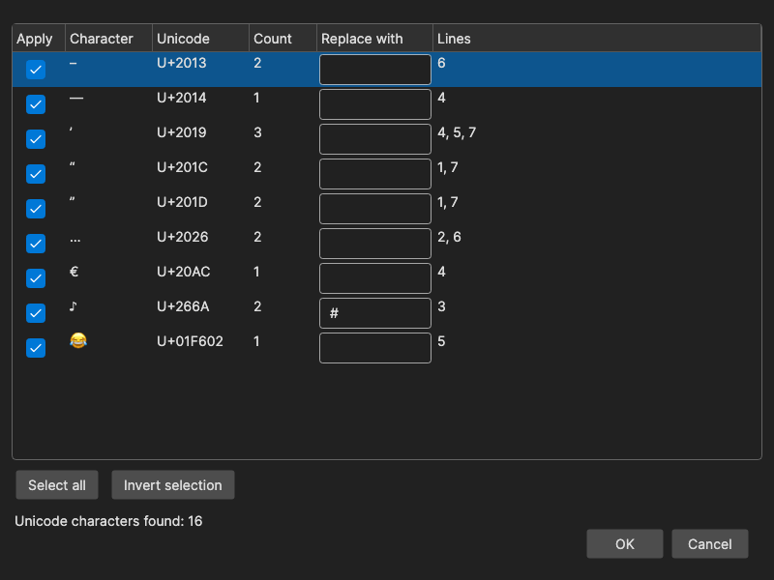Focus the Replace with field for U+201C
Screen dimensions: 774x580
click(x=375, y=174)
